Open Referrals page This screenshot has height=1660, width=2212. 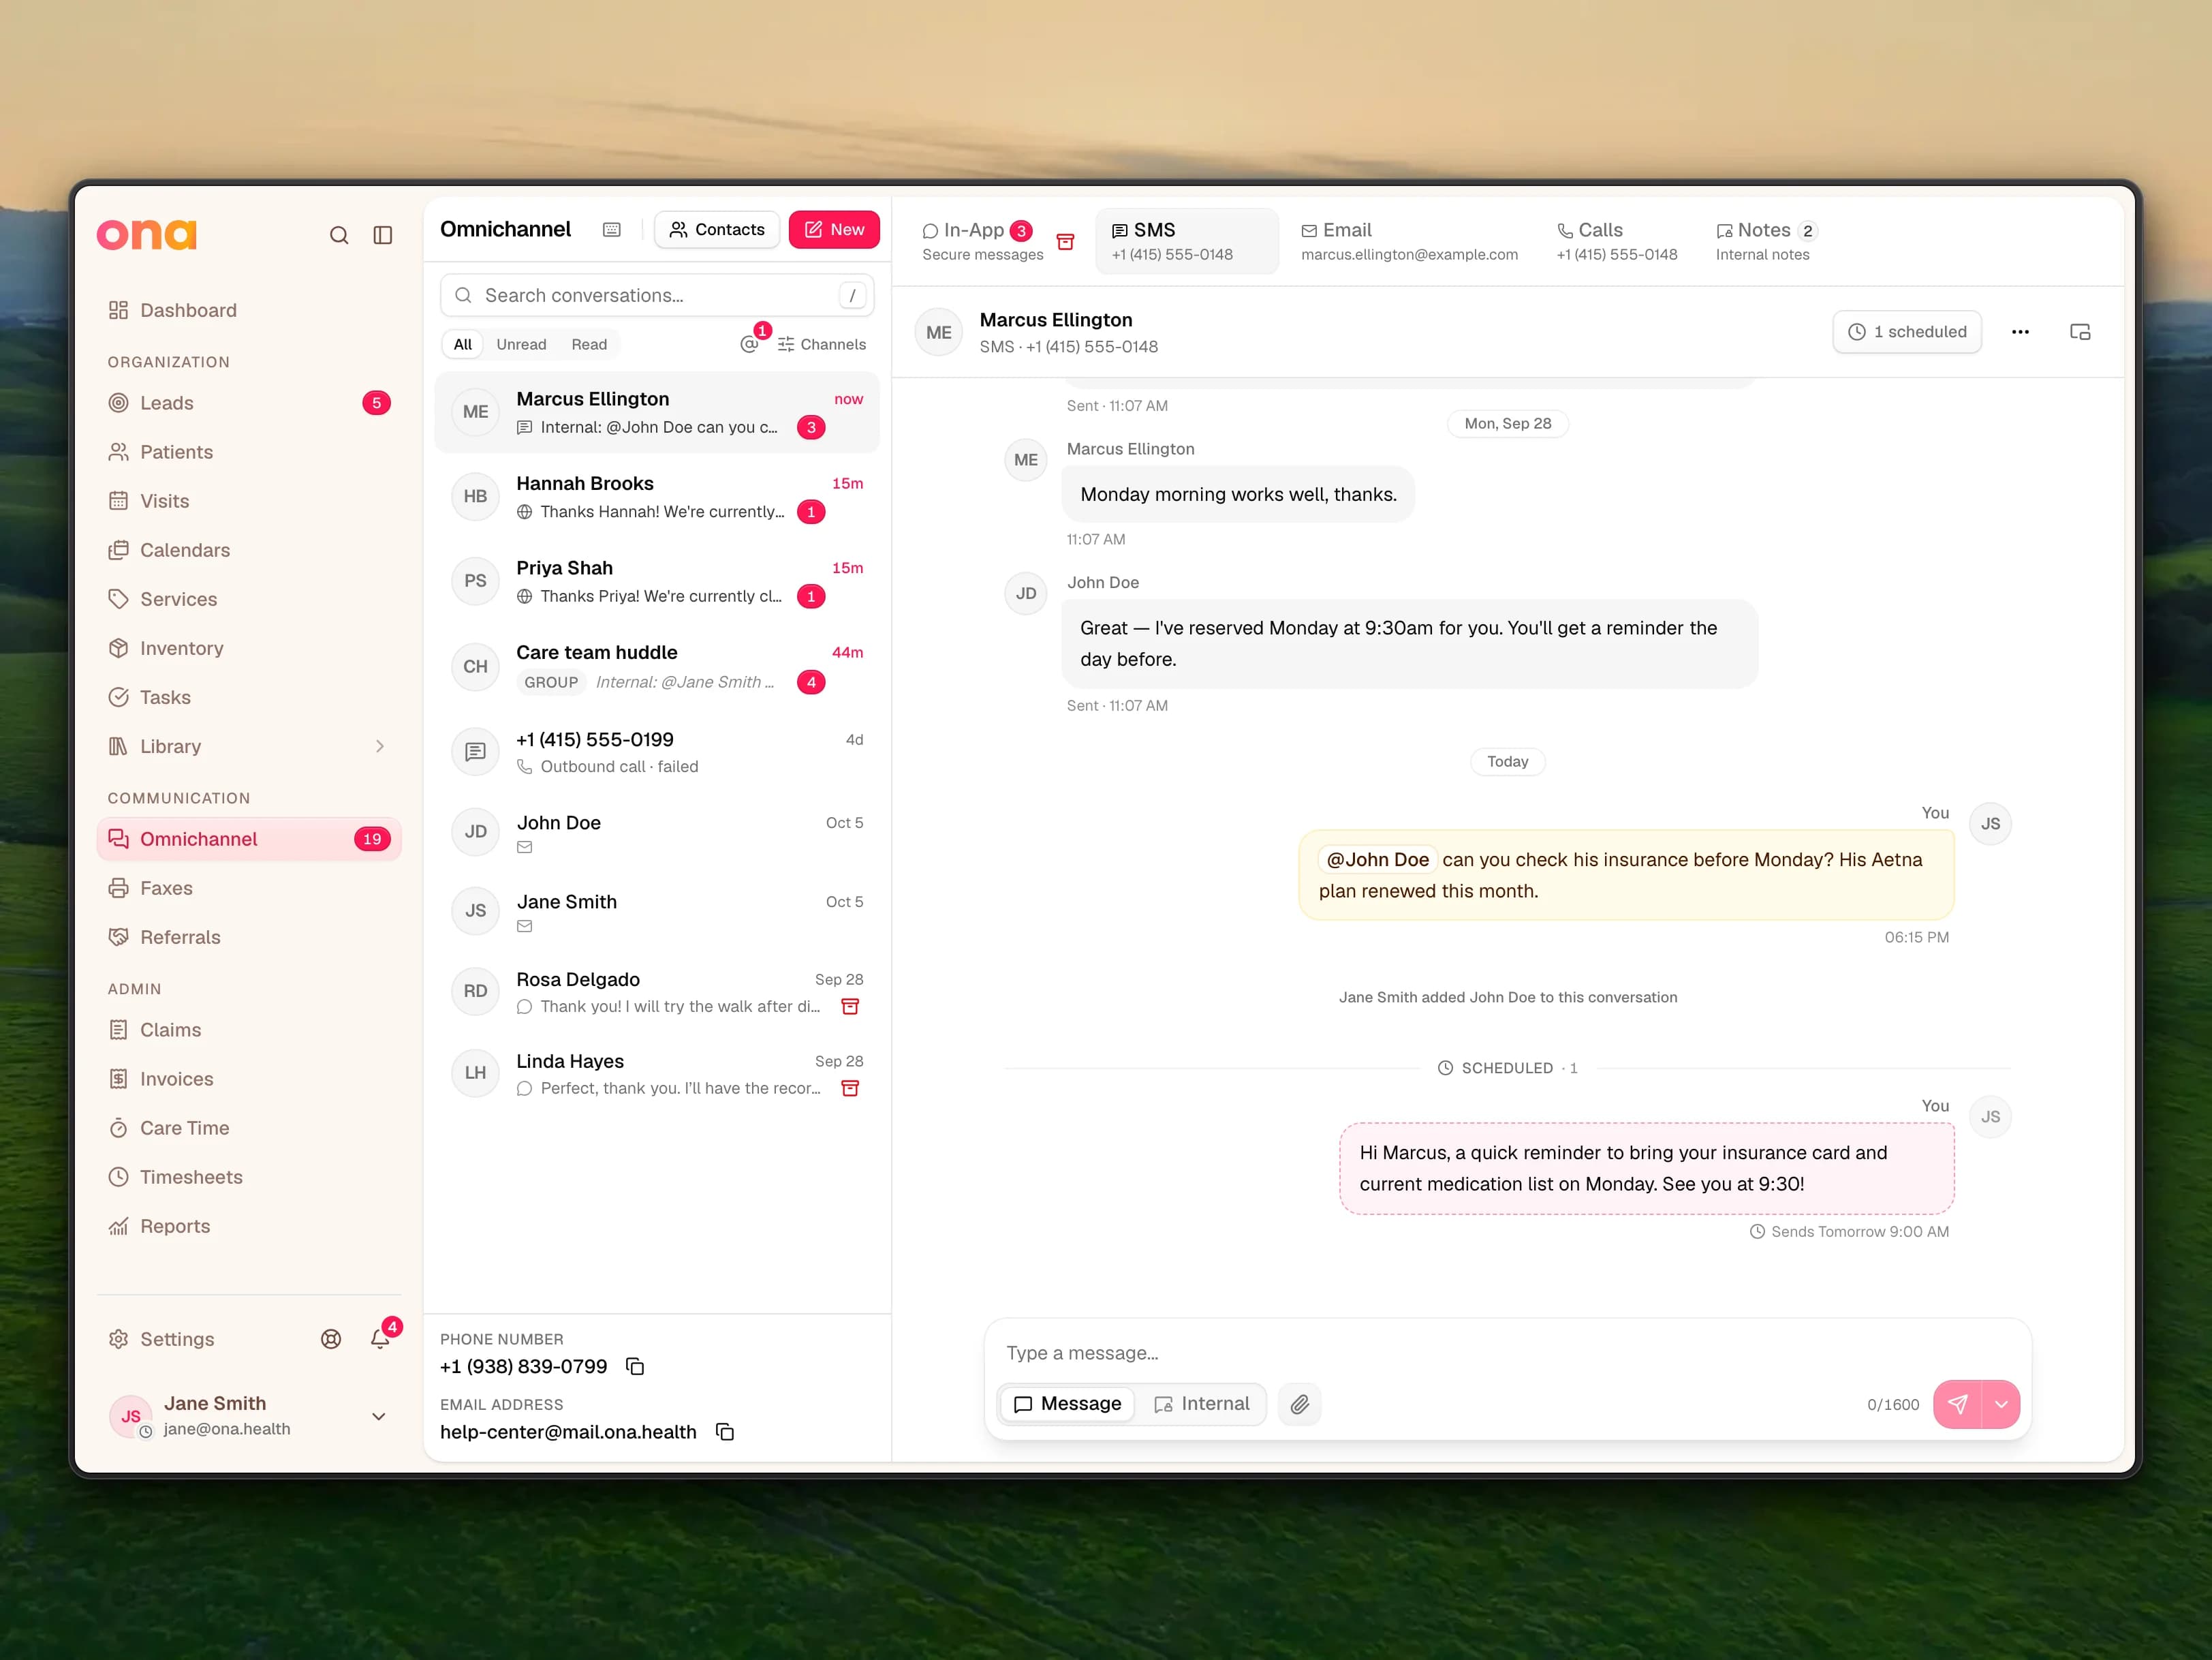click(249, 937)
